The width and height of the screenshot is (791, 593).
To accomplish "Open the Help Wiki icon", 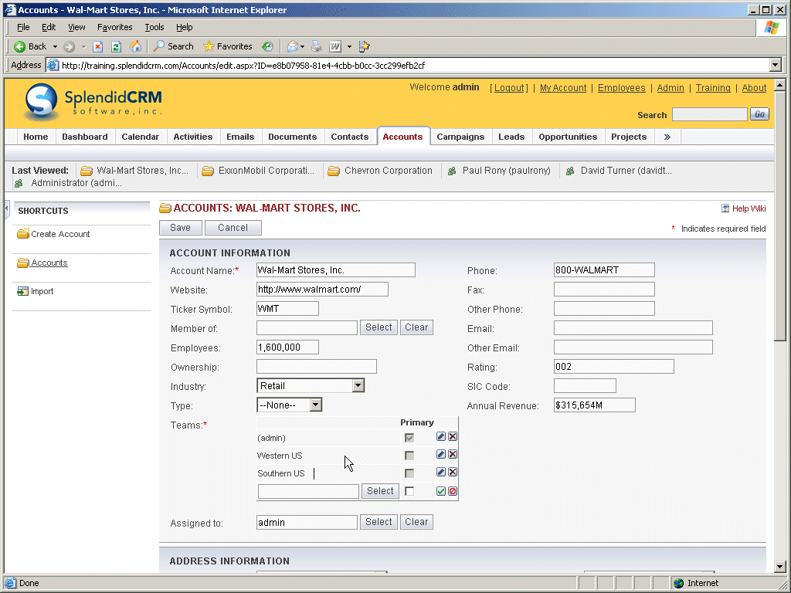I will point(725,208).
